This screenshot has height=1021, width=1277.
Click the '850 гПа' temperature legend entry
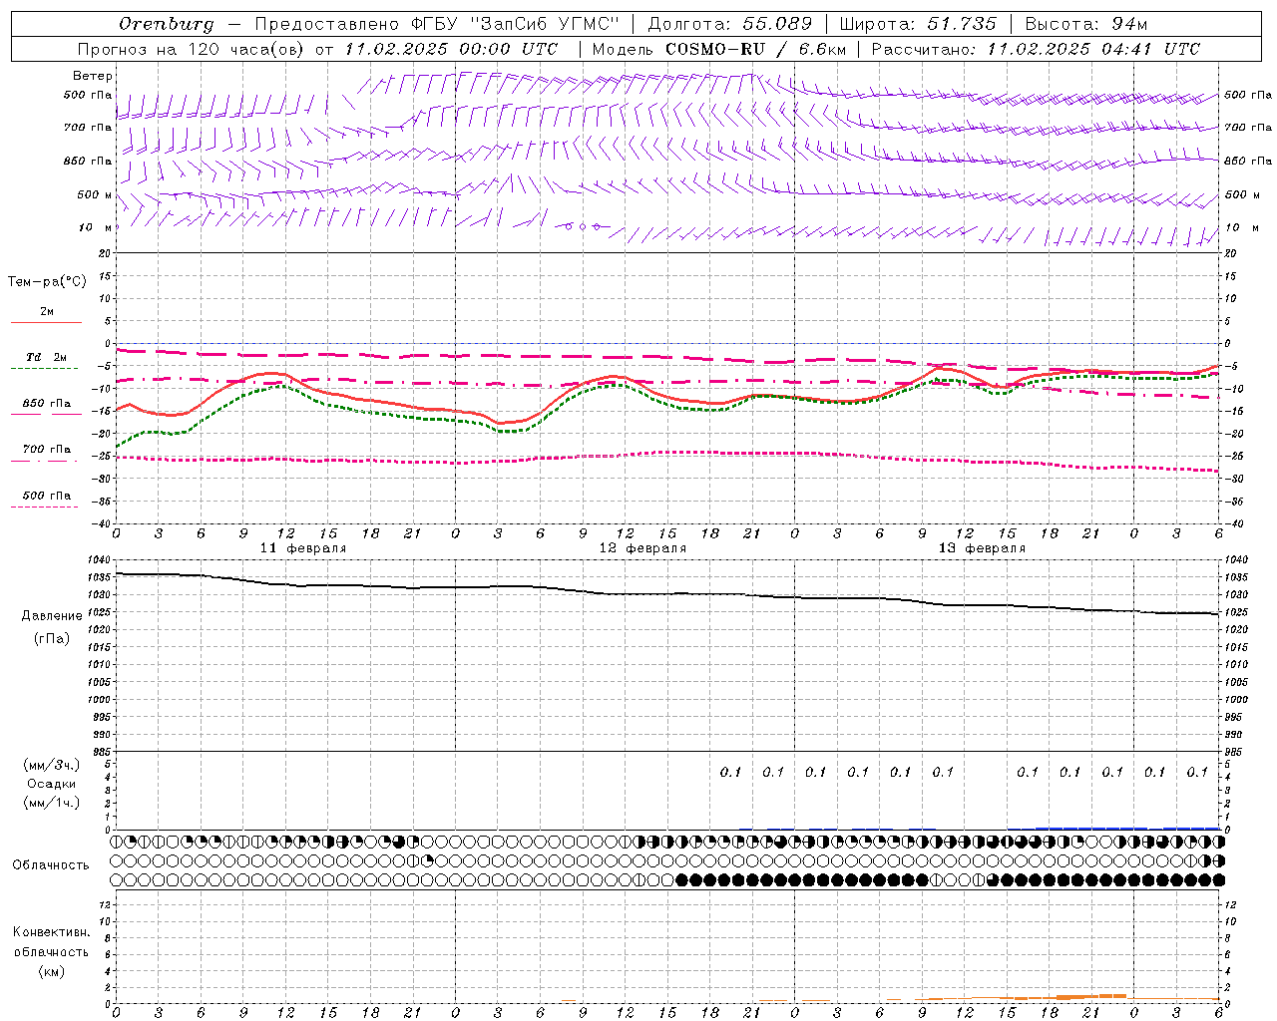tap(46, 404)
